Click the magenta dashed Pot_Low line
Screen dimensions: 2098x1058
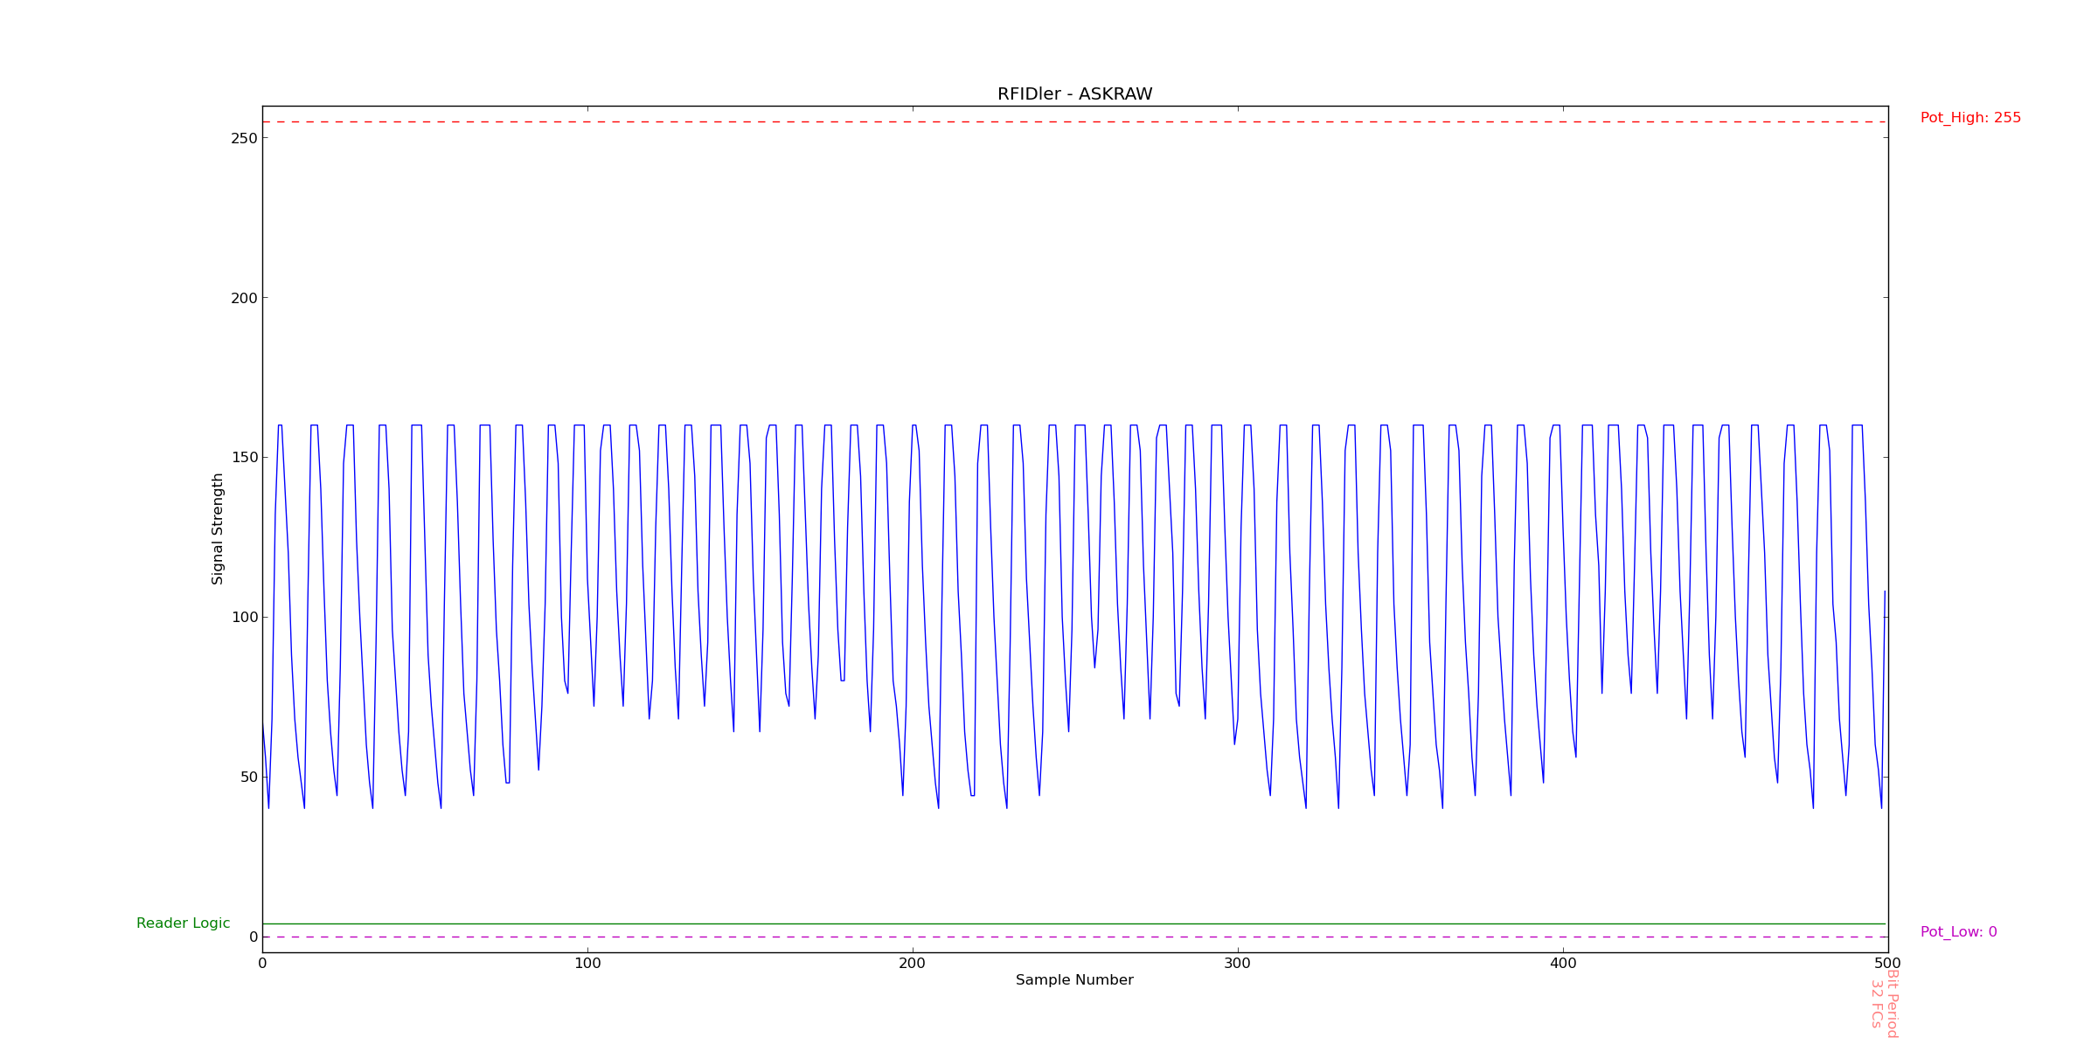(x=1075, y=937)
